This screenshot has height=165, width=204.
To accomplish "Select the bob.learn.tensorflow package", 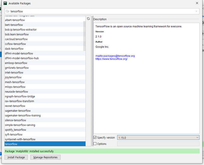I will (45, 34).
